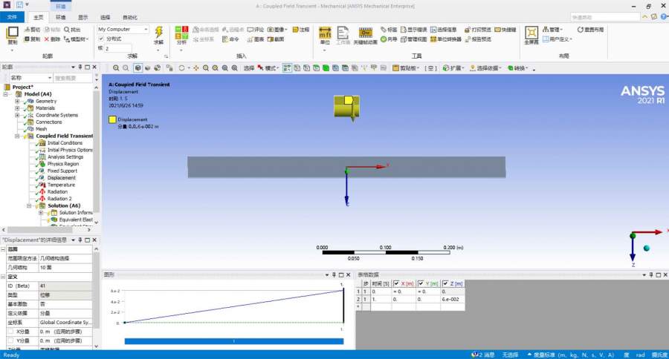The width and height of the screenshot is (669, 359).
Task: Click the Z value 6.e-002 cell
Action: pos(452,300)
